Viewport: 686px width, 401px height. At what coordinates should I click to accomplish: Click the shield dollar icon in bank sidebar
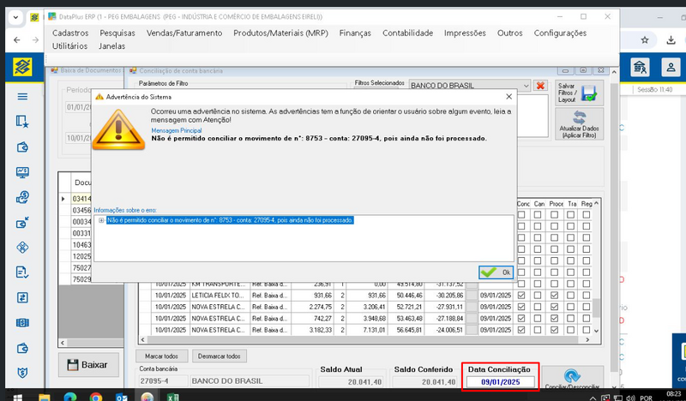[x=22, y=373]
